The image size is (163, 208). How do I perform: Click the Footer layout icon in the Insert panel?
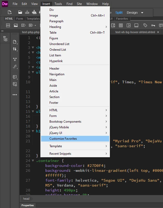(136, 25)
